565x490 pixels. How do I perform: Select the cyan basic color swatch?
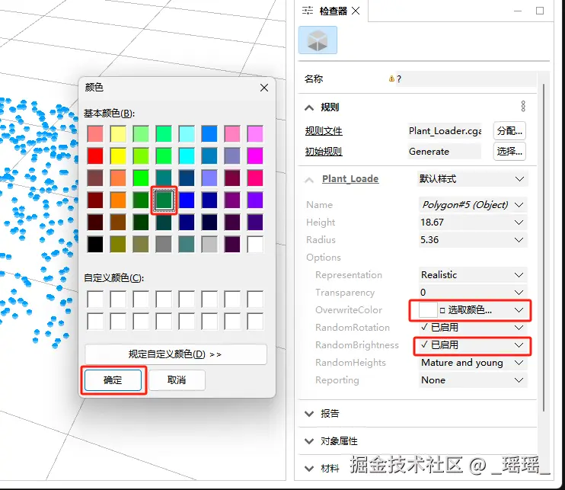tap(187, 156)
